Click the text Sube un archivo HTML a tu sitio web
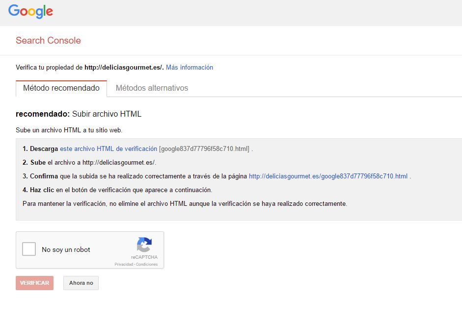 pos(69,130)
